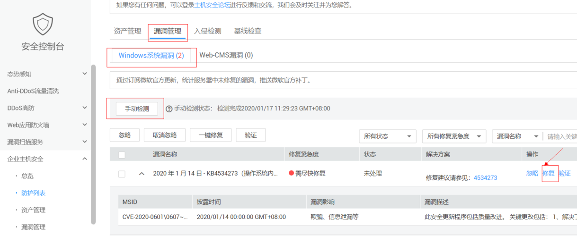Open the 4534273 fix suggestion link

click(x=485, y=178)
